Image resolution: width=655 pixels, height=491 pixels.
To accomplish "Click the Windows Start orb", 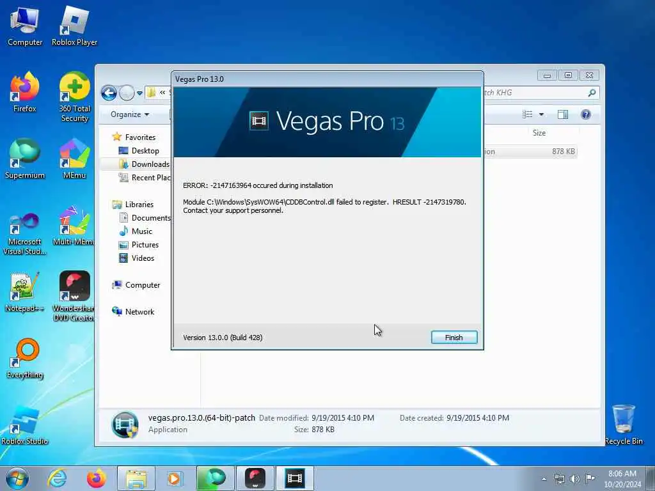I will 17,478.
